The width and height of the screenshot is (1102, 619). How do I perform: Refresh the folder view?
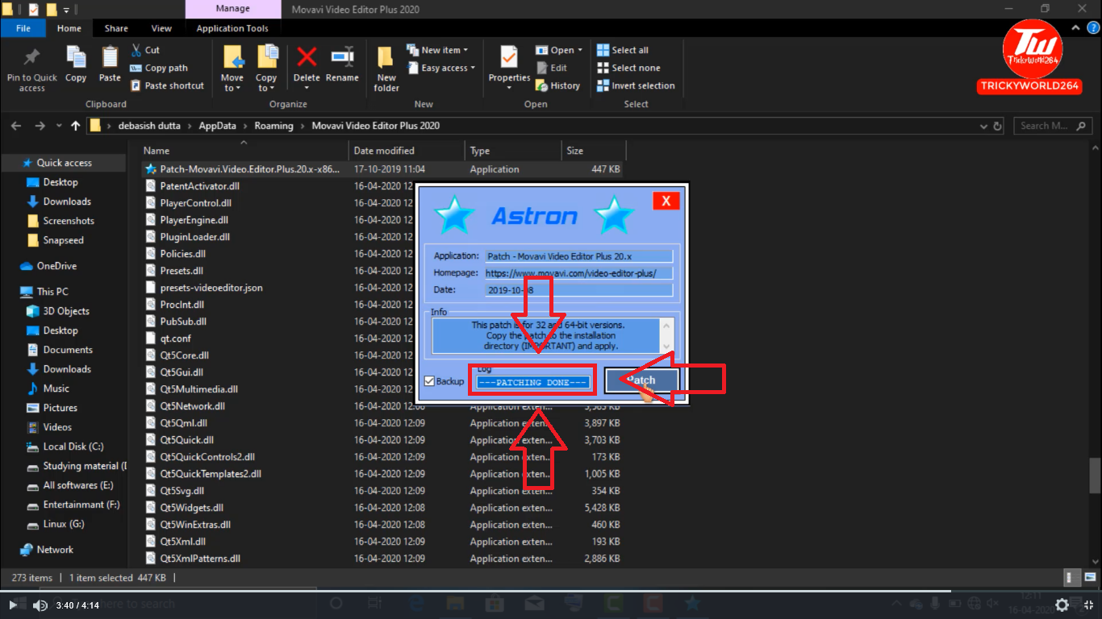998,126
